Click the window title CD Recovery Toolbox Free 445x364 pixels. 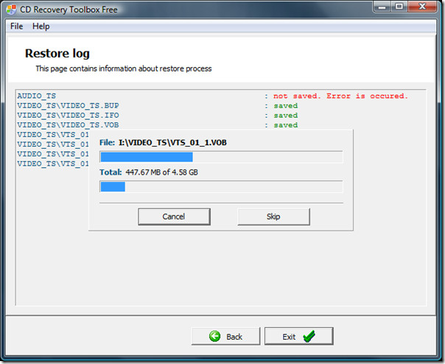point(69,10)
